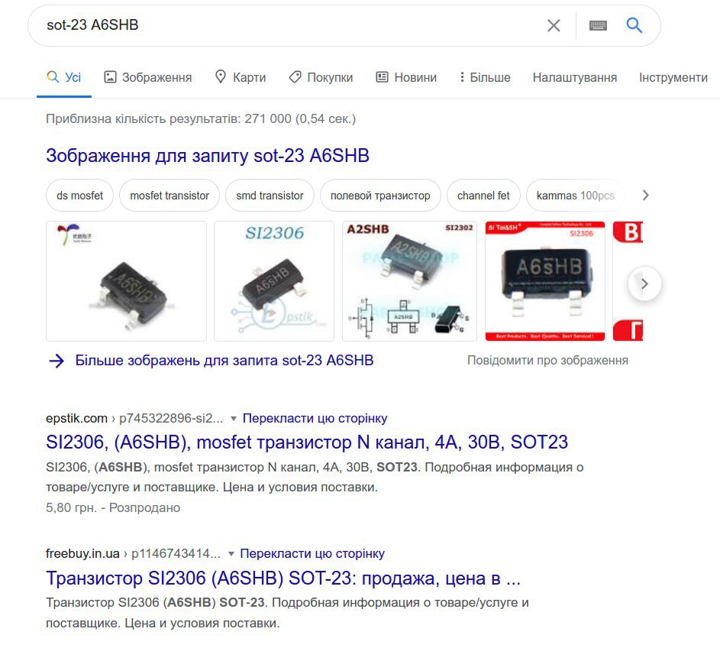This screenshot has width=720, height=648.
Task: Expand dropdown arrow next to freebuy.in.ua result
Action: (231, 554)
